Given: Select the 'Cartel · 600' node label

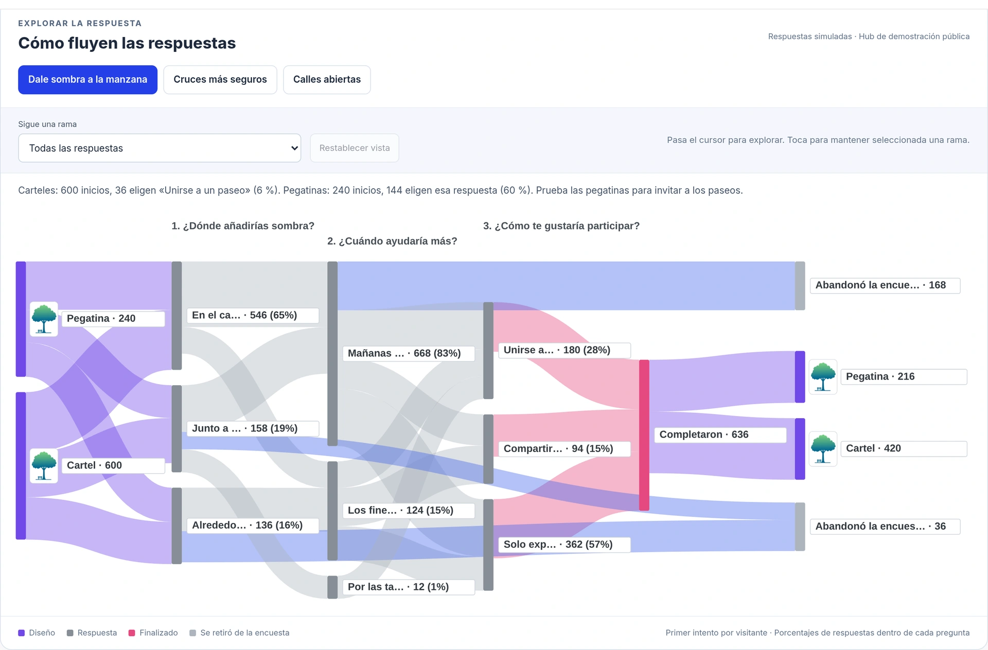Looking at the screenshot, I should coord(113,465).
